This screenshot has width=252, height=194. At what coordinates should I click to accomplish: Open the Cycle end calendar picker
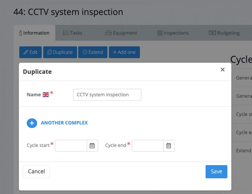coord(168,145)
